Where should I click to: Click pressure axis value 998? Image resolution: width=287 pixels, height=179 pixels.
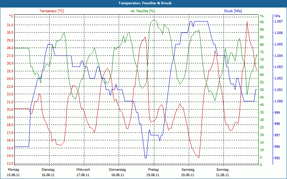[277, 124]
